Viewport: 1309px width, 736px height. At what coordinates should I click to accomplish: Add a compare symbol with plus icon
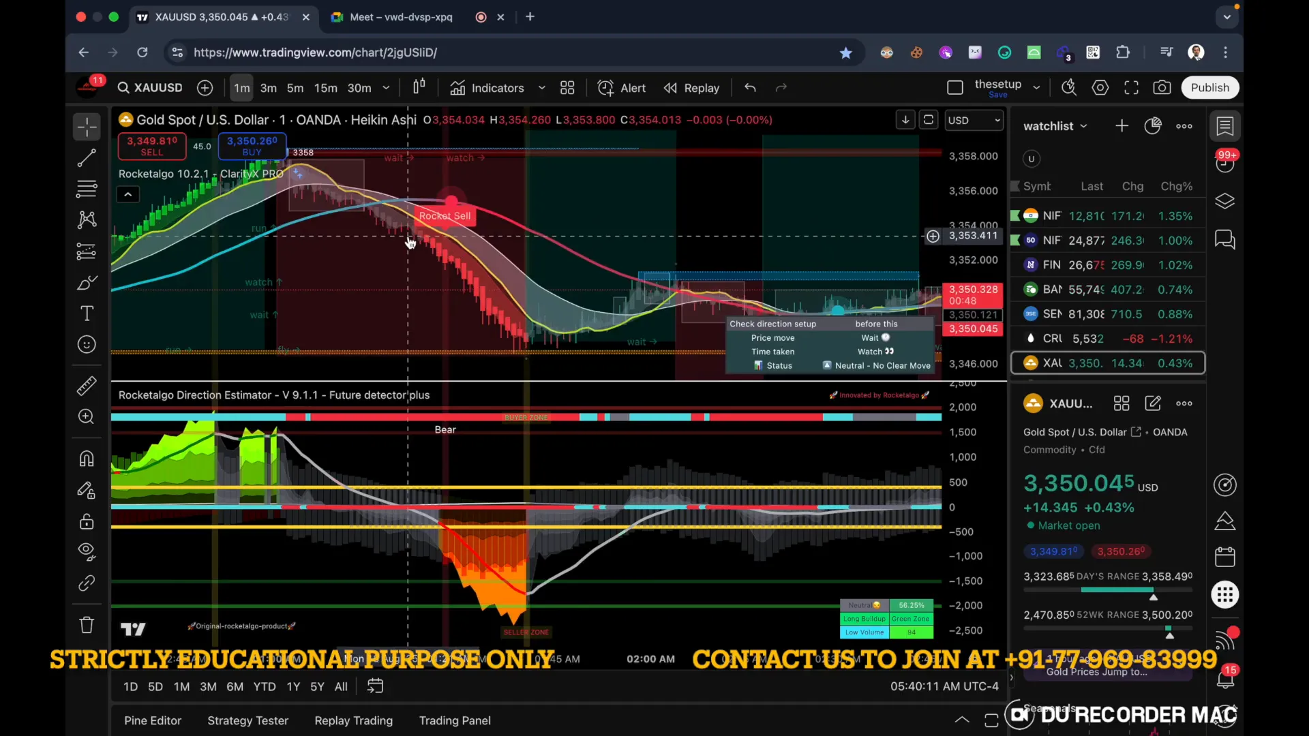[x=205, y=88]
